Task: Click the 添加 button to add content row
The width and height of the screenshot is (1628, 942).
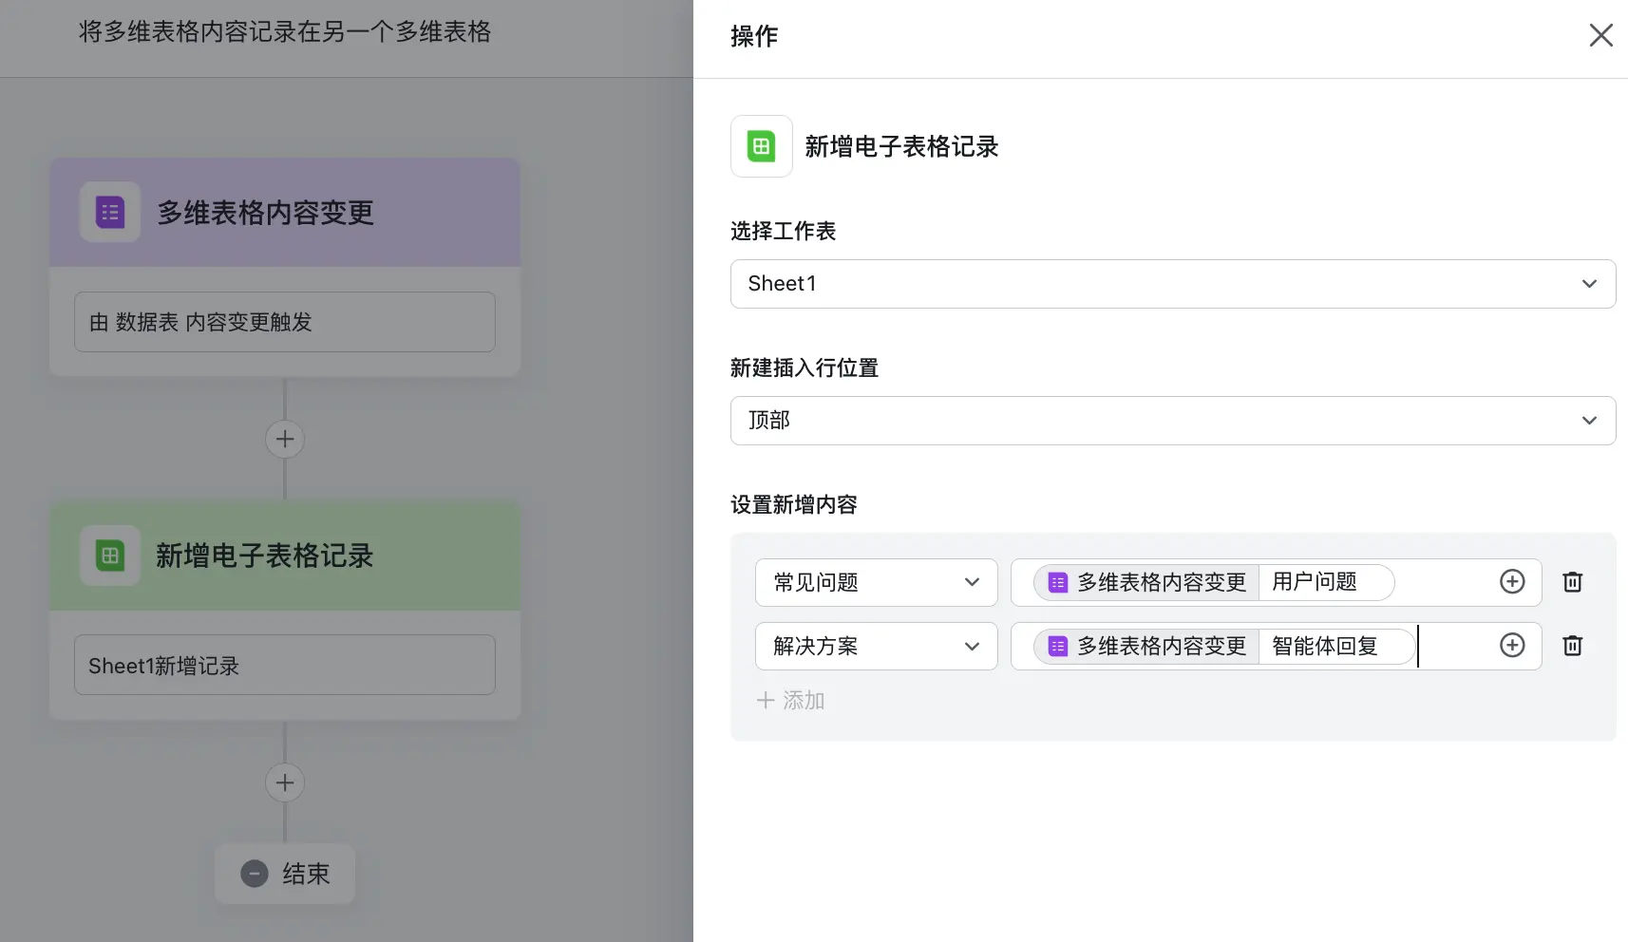Action: click(790, 701)
